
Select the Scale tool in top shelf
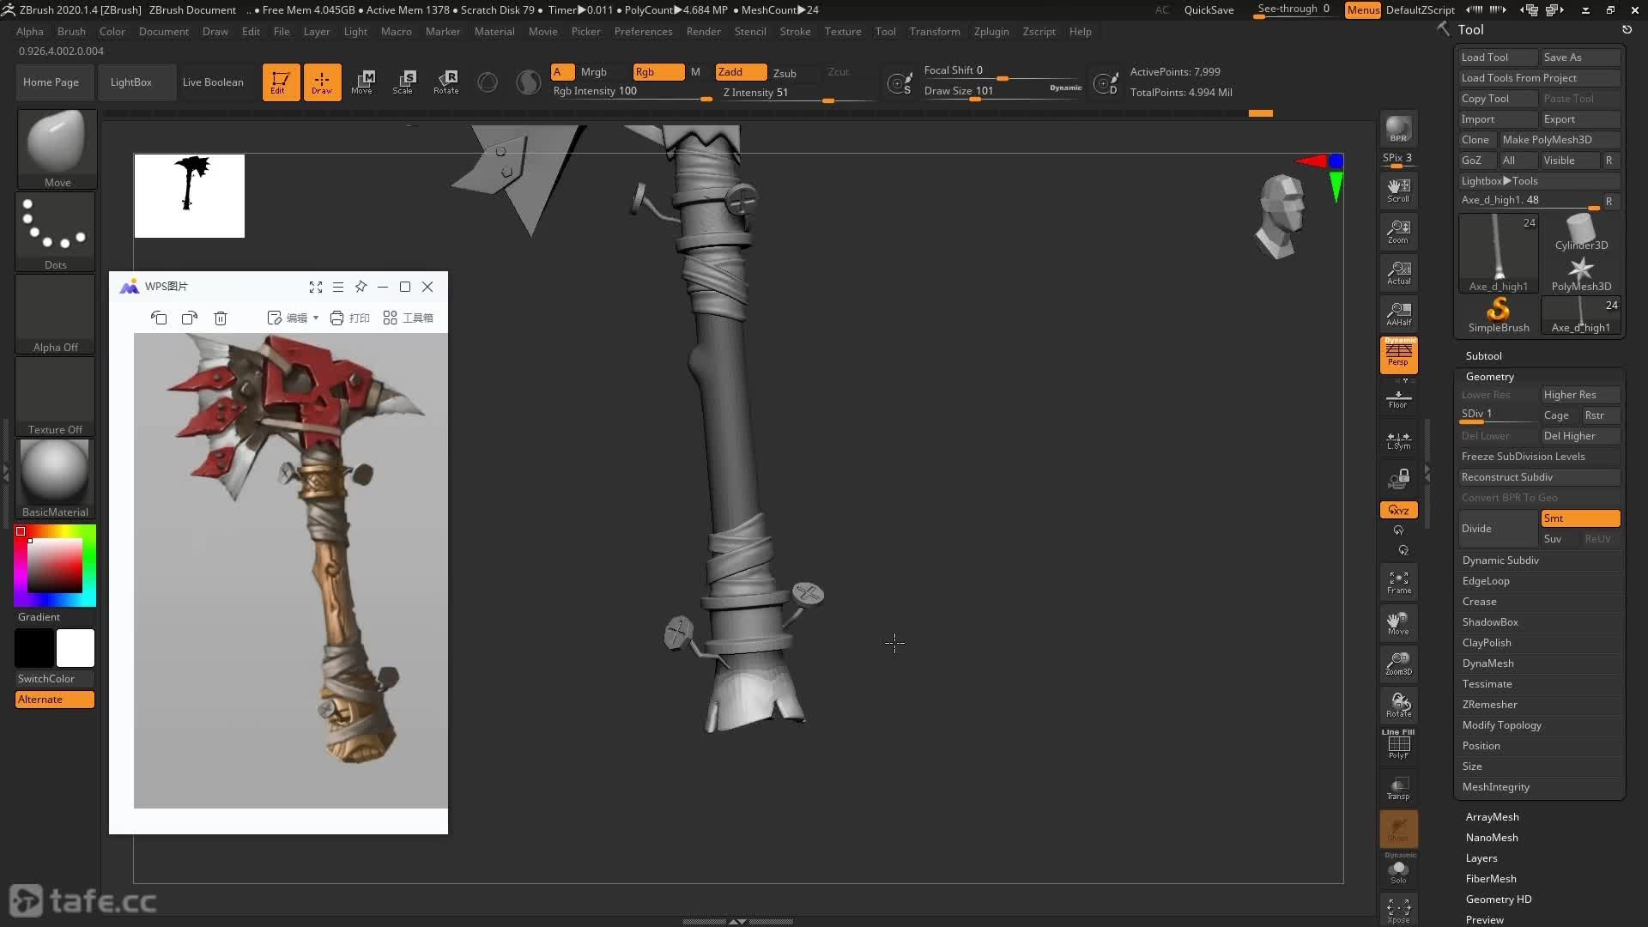click(403, 82)
